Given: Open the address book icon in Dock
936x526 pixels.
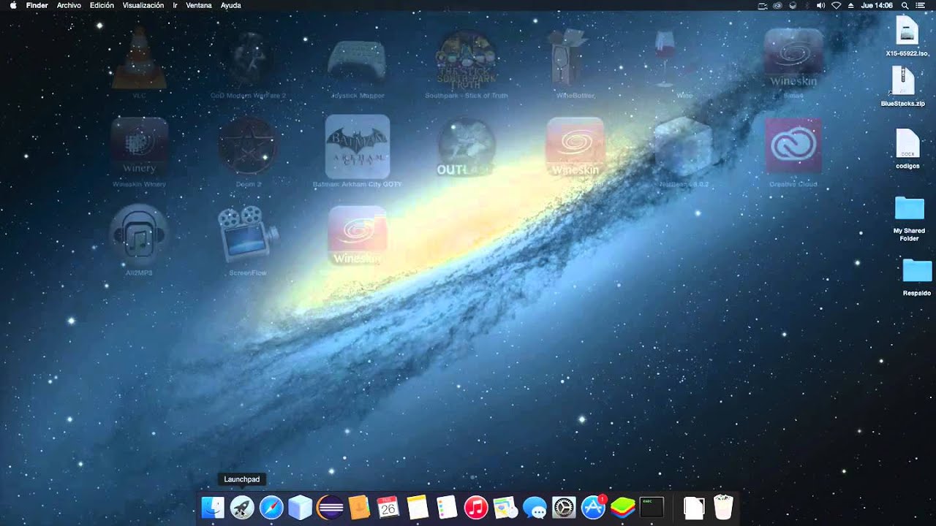Looking at the screenshot, I should (x=359, y=507).
